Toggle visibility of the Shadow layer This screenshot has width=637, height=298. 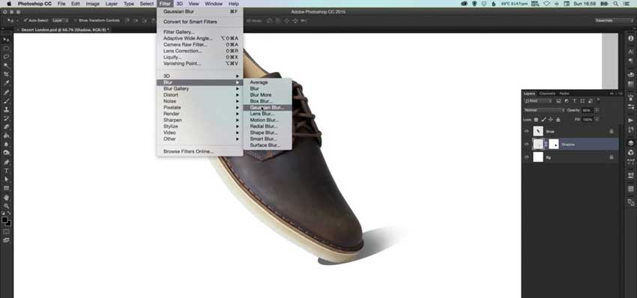pos(527,144)
